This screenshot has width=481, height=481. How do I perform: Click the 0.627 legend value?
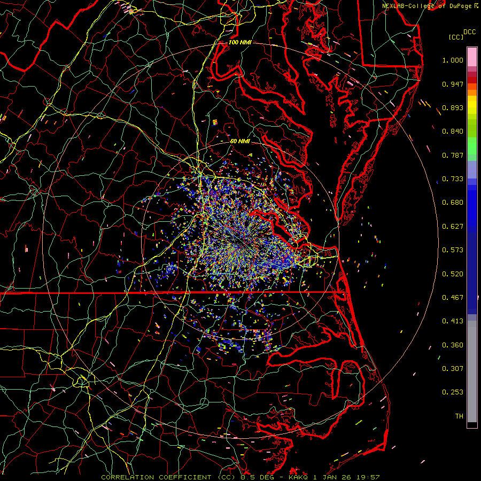453,227
